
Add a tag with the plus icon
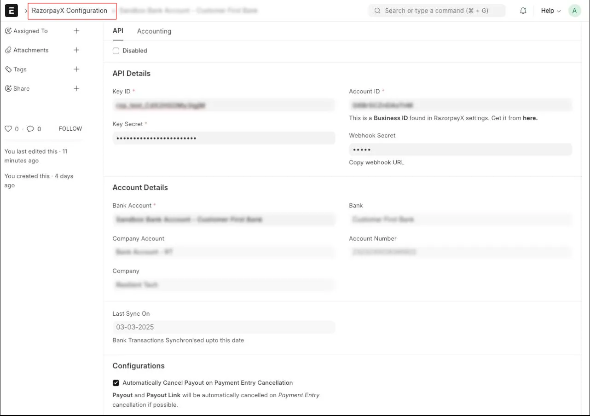[x=76, y=69]
